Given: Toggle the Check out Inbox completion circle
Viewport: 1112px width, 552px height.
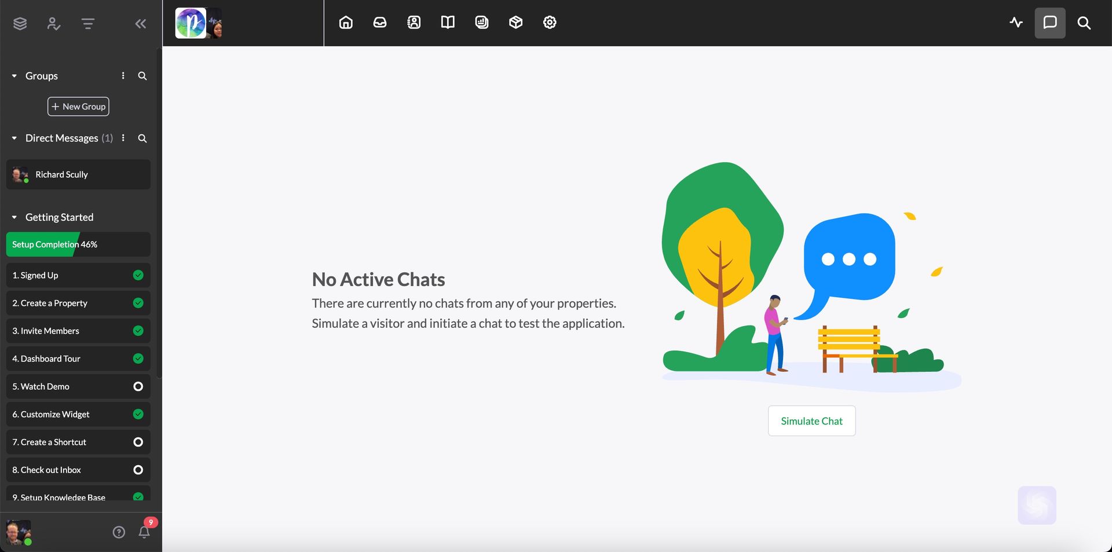Looking at the screenshot, I should click(138, 470).
